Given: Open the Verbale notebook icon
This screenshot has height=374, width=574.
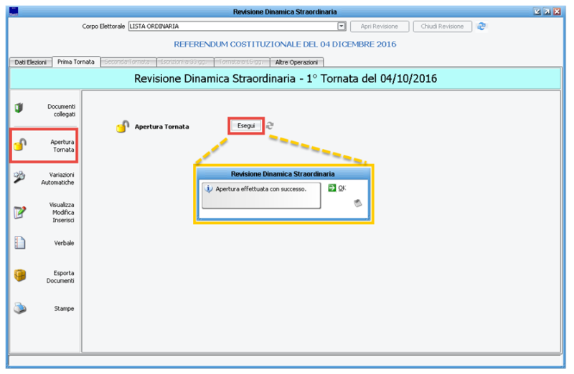Looking at the screenshot, I should coord(20,242).
